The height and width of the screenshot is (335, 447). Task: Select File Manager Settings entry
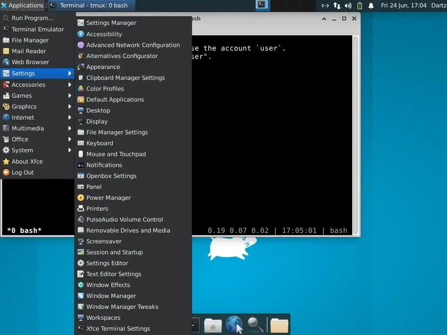(133, 132)
